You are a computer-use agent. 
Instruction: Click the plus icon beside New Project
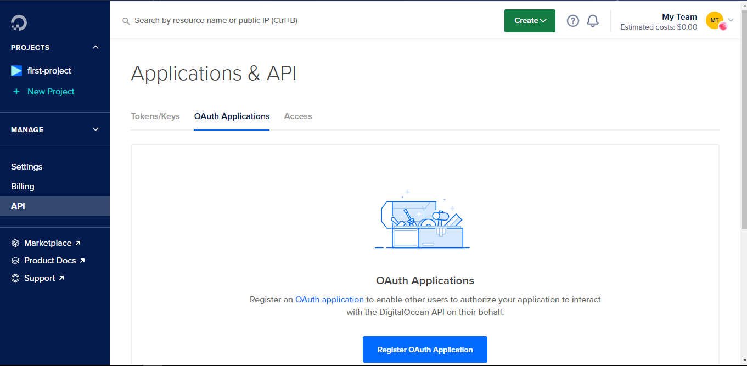click(x=16, y=92)
